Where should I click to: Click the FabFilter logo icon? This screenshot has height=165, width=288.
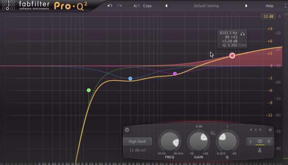pos(8,5)
